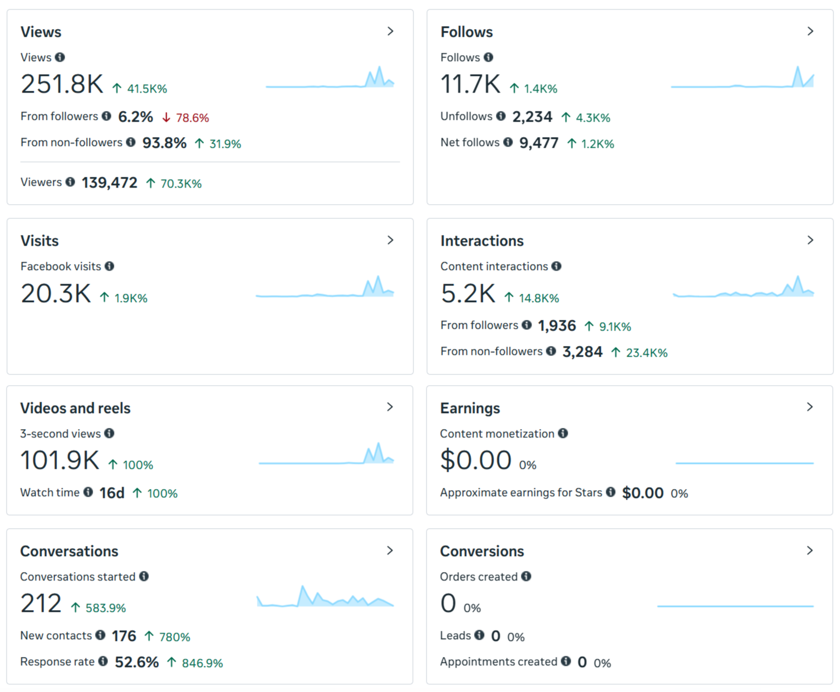The image size is (840, 692).
Task: Click info icon beside From non-followers views
Action: [131, 142]
